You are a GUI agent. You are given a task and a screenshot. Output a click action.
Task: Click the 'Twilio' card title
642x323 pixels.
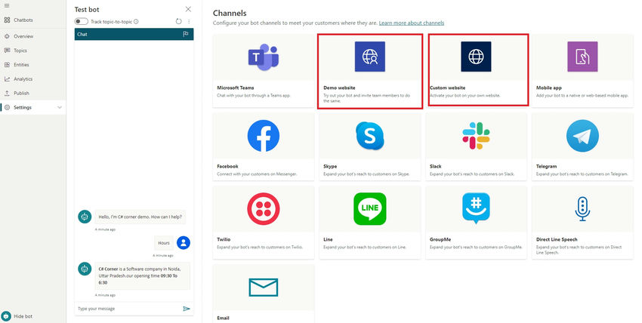coord(224,239)
